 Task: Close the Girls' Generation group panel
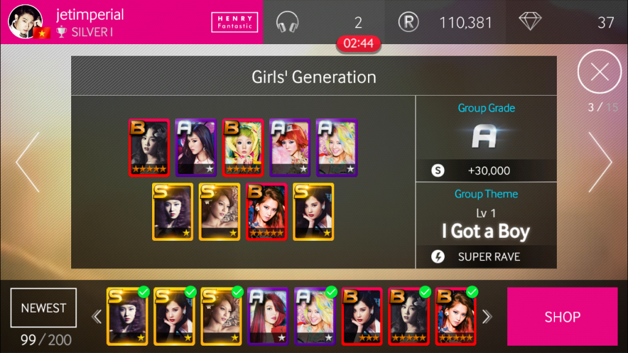click(599, 72)
